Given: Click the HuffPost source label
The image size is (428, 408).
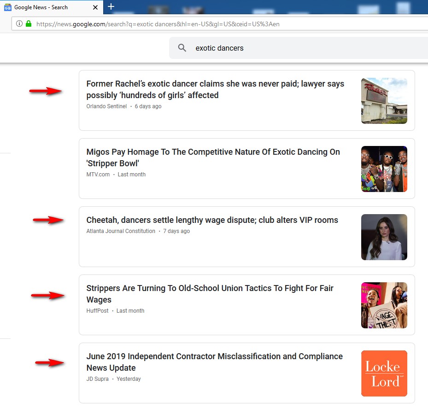Looking at the screenshot, I should coord(97,311).
